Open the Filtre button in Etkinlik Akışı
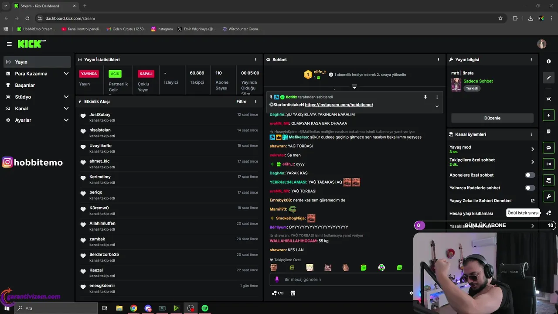 pyautogui.click(x=241, y=102)
